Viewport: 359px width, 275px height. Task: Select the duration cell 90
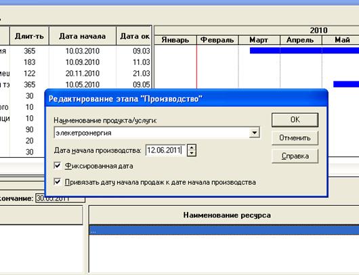click(30, 129)
